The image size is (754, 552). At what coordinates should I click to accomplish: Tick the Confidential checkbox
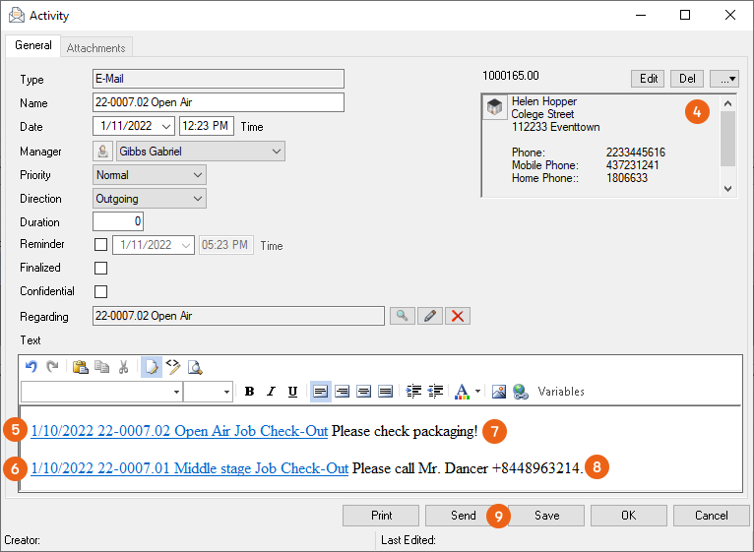coord(100,291)
